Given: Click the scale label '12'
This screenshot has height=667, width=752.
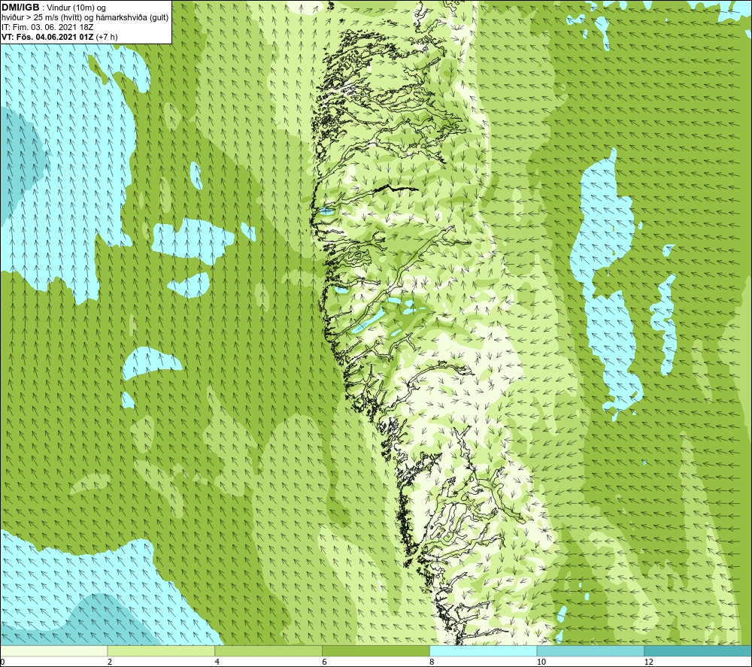Looking at the screenshot, I should click(649, 662).
